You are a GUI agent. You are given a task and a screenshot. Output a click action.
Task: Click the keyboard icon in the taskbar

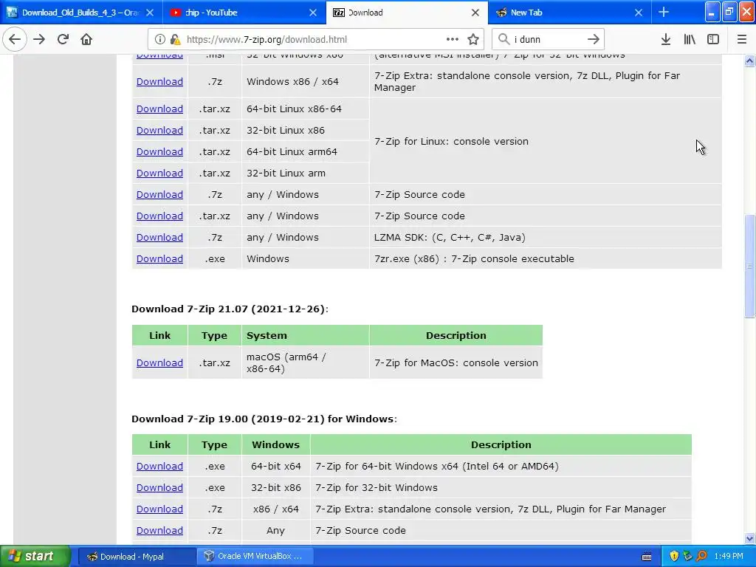click(x=647, y=557)
